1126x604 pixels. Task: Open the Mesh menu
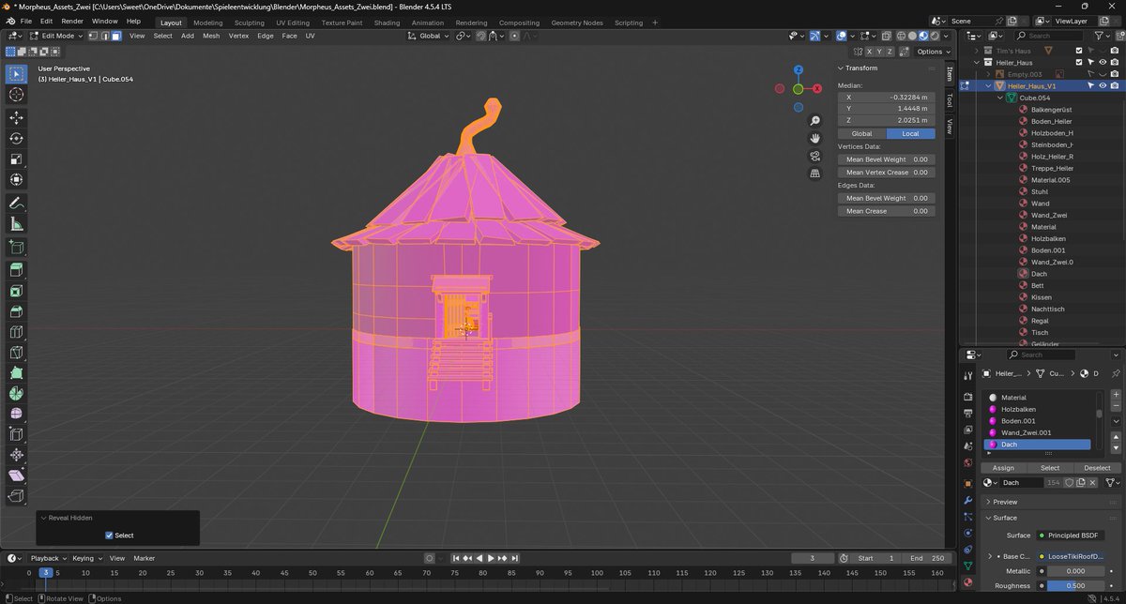pyautogui.click(x=211, y=36)
